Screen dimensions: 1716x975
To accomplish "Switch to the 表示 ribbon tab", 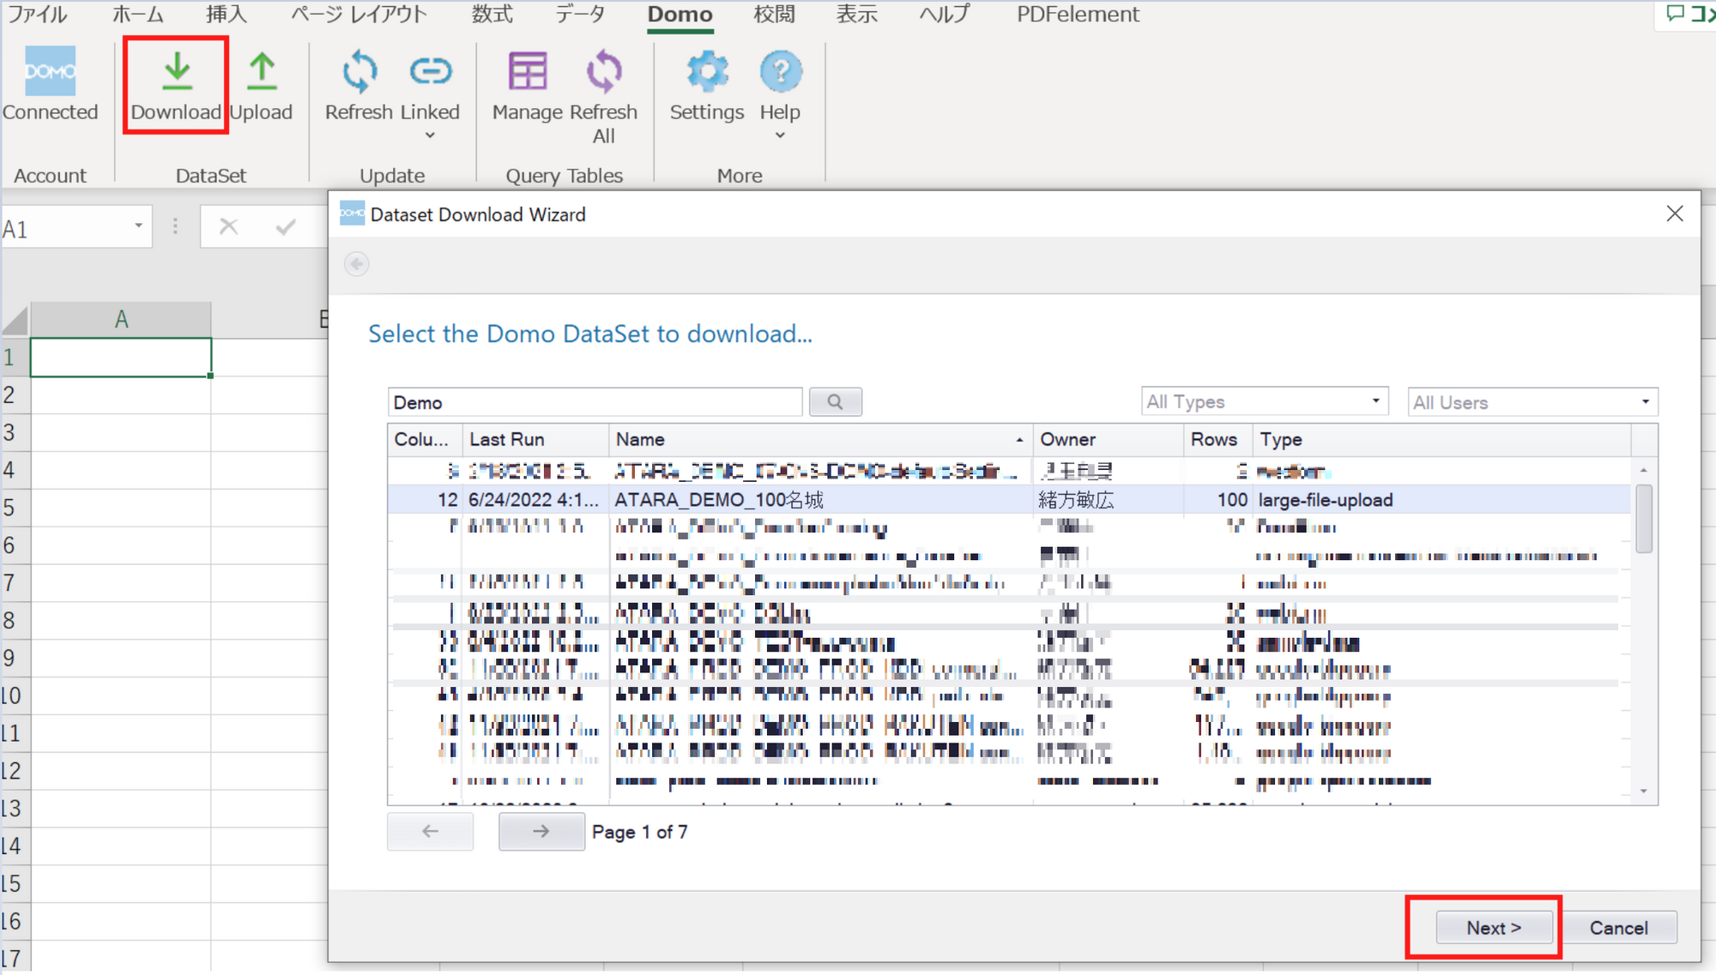I will (x=857, y=15).
